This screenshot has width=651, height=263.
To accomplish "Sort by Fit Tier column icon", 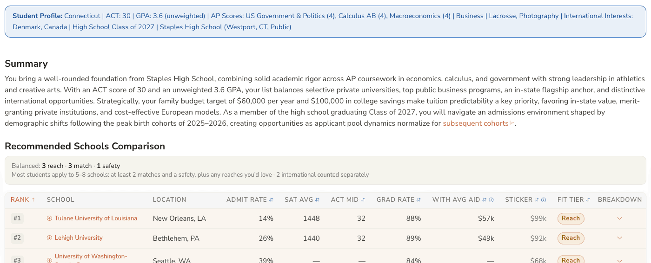I will 588,200.
